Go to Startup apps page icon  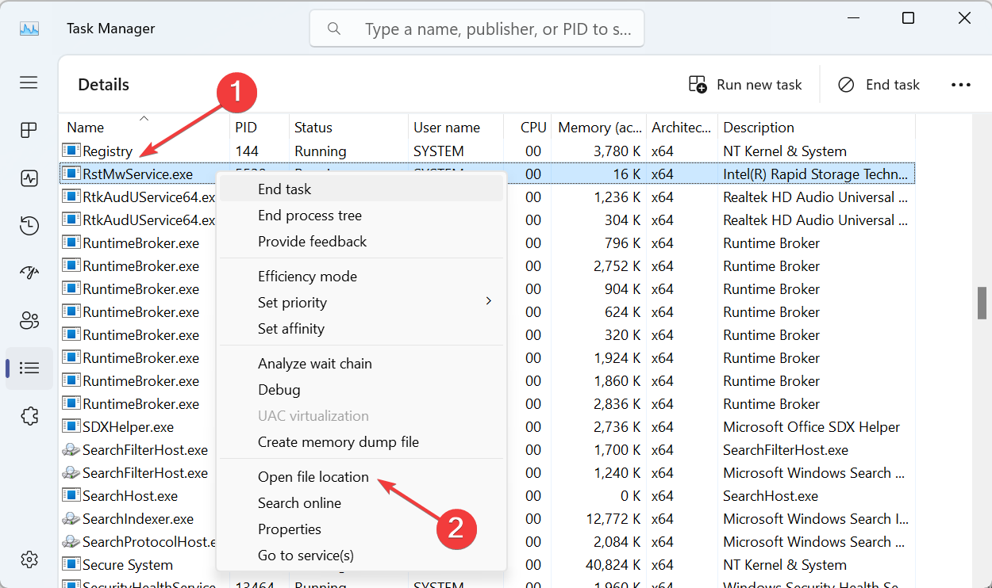(x=29, y=273)
